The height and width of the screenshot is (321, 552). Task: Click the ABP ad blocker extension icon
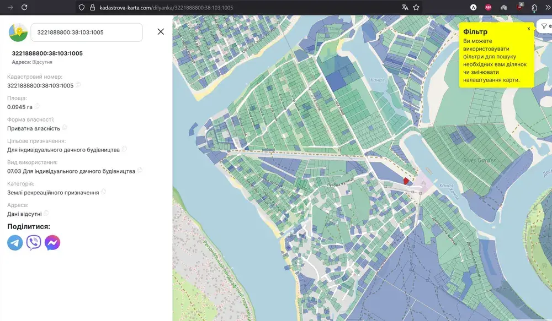(488, 7)
